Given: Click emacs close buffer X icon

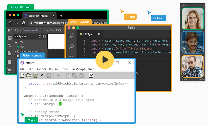Looking at the screenshot, I should [x=42, y=75].
